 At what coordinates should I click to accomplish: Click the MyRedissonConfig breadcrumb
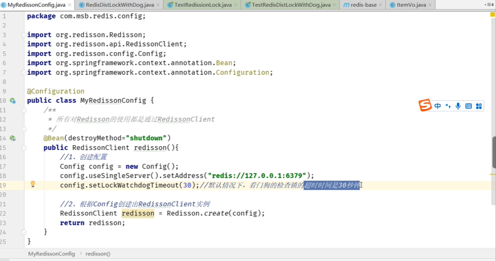[x=52, y=254]
